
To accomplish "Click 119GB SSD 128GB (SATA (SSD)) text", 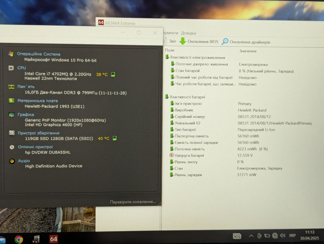I will [59, 138].
